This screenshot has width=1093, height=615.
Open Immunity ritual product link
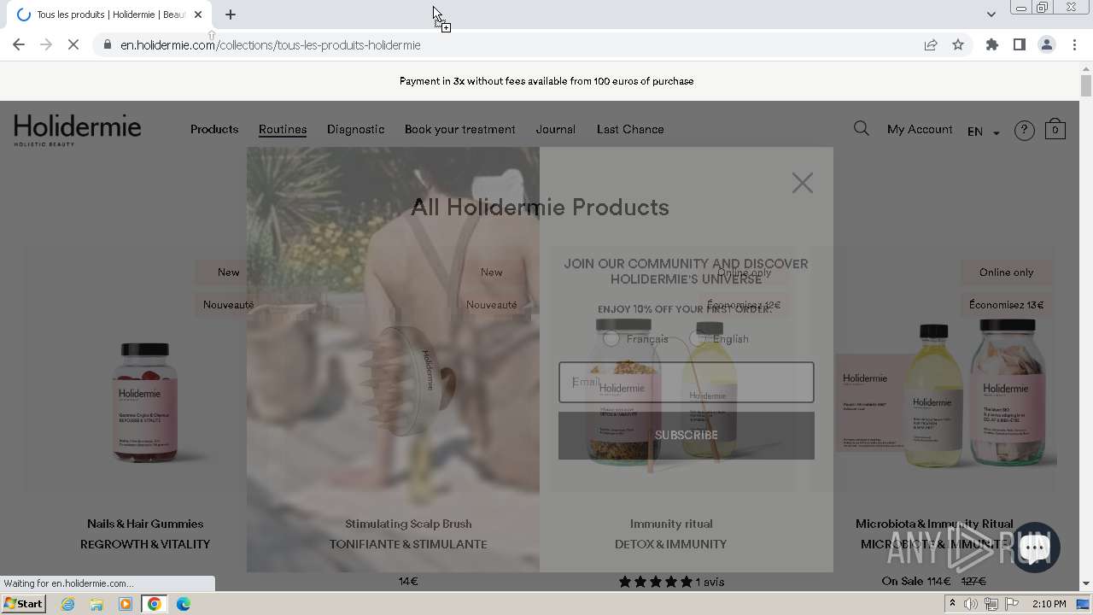pyautogui.click(x=671, y=524)
